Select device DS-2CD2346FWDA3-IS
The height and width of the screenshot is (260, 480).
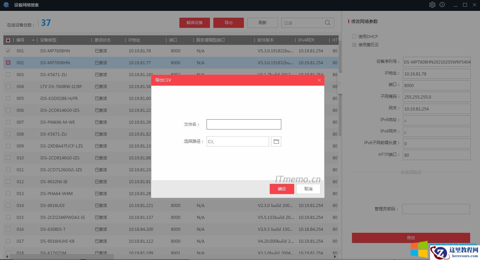coord(63,217)
